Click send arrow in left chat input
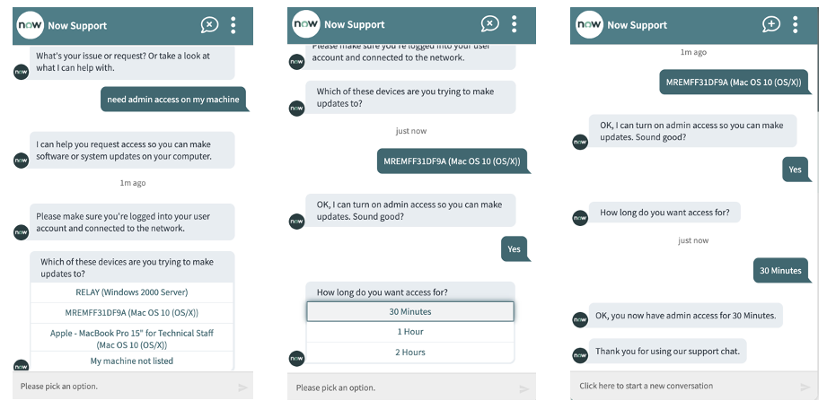 click(242, 387)
